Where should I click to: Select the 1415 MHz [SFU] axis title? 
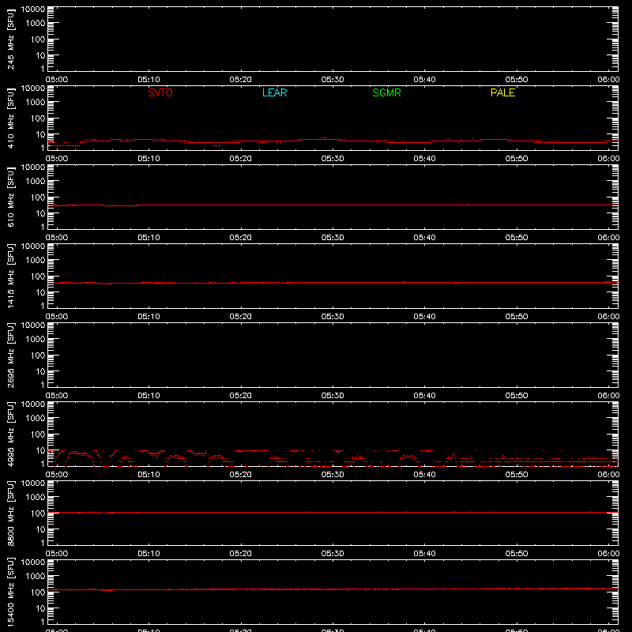(x=11, y=276)
